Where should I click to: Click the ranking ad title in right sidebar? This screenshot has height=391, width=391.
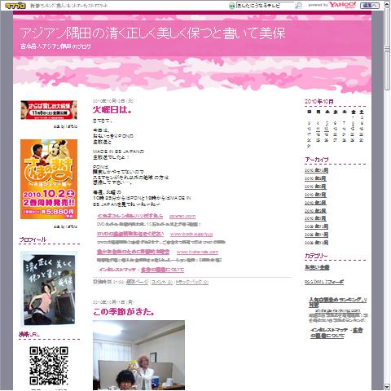tap(337, 302)
